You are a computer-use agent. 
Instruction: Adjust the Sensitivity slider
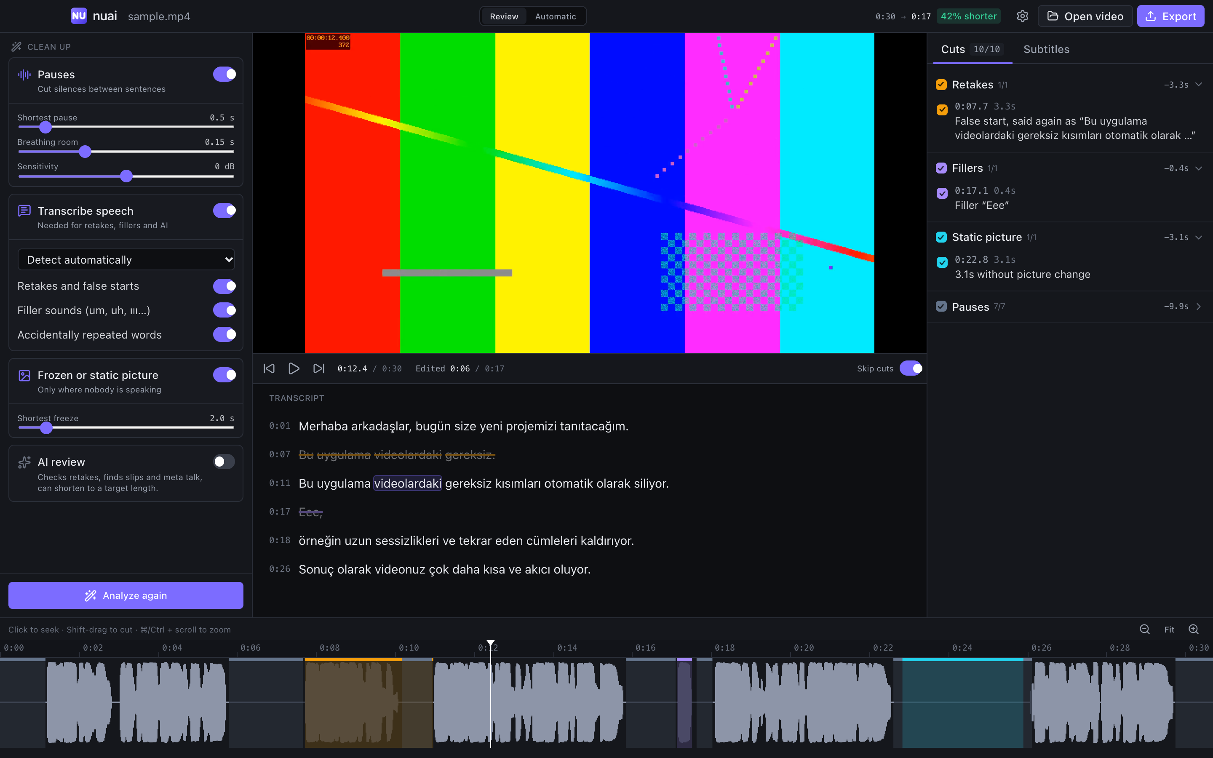[126, 176]
